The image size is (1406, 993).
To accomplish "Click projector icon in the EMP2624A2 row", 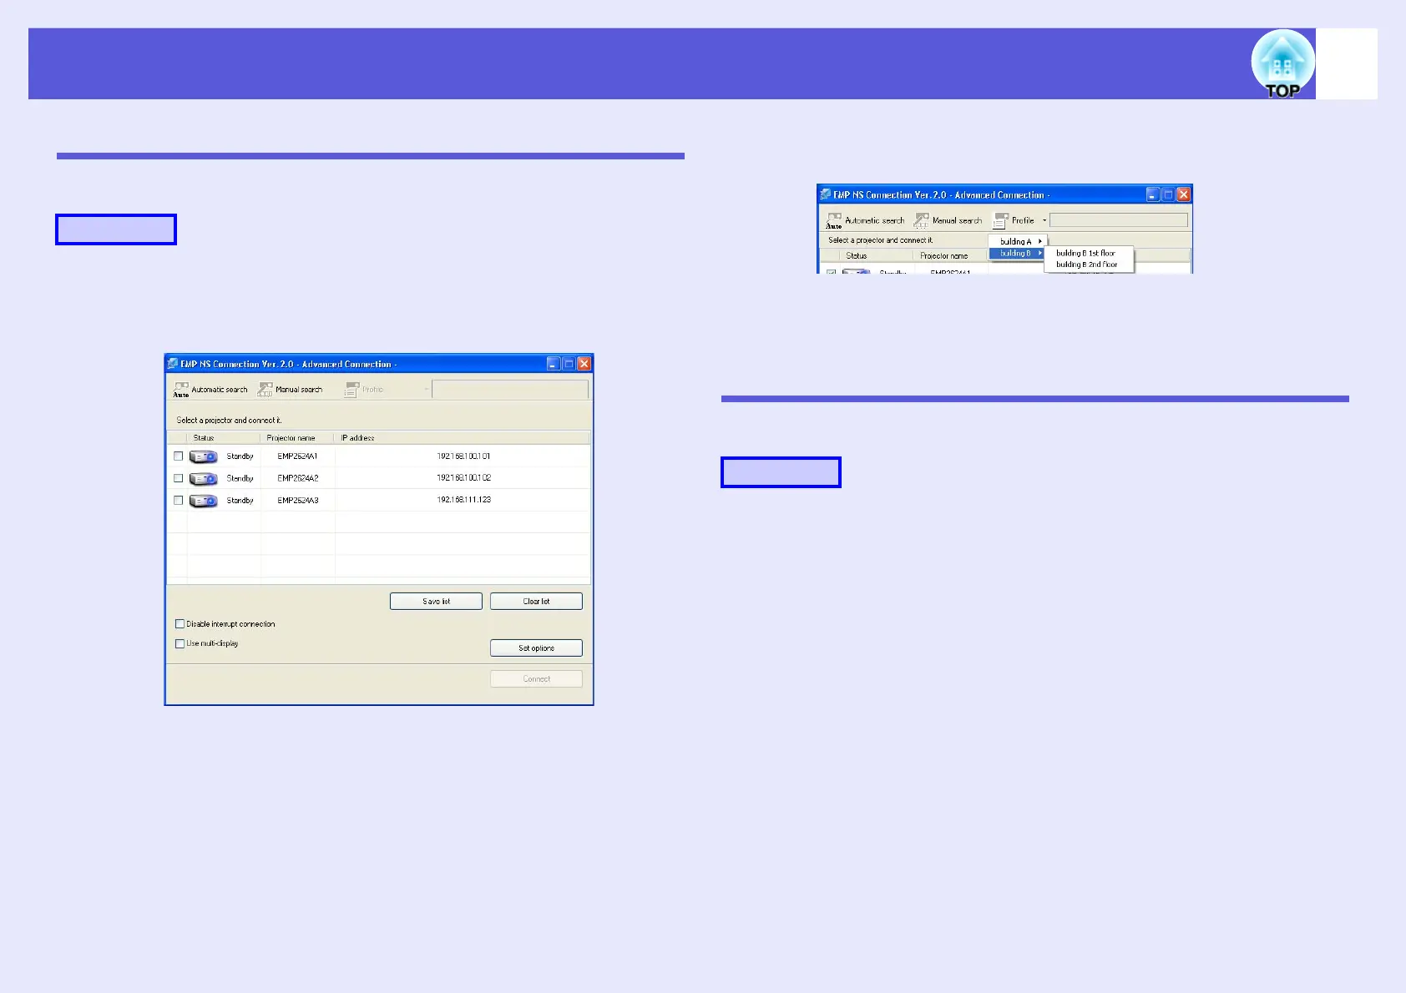I will click(203, 478).
